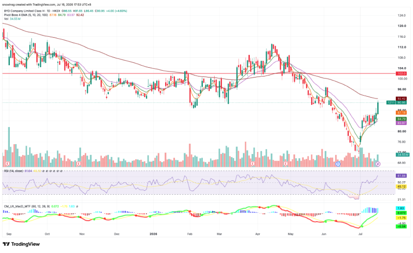Click the 34.65M volume scale label

402,155
